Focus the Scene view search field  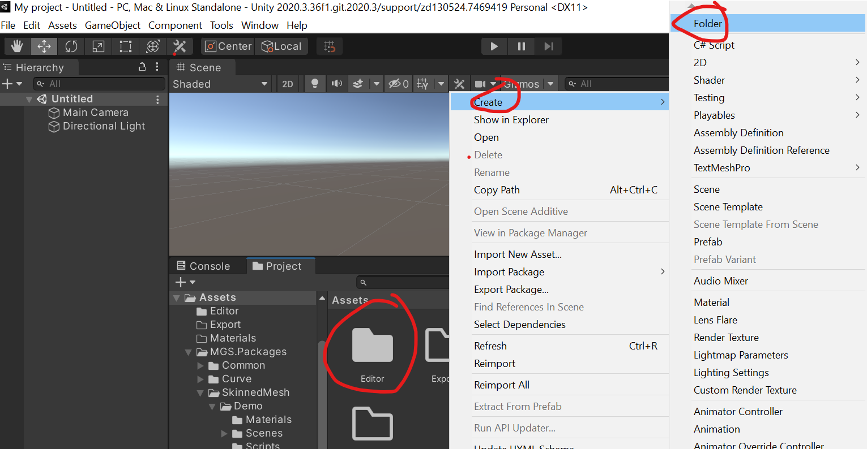point(617,84)
